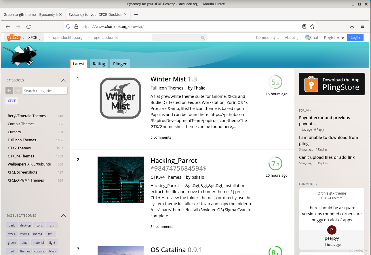Toggle the icons tag filter
The image size is (371, 255).
click(39, 225)
